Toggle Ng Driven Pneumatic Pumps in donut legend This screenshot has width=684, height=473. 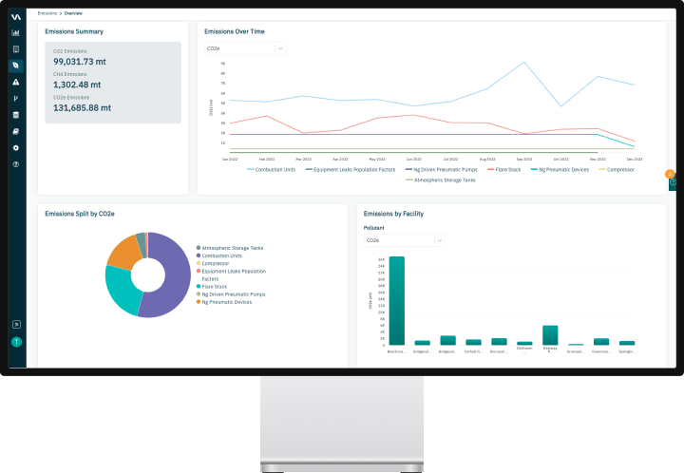click(x=231, y=294)
